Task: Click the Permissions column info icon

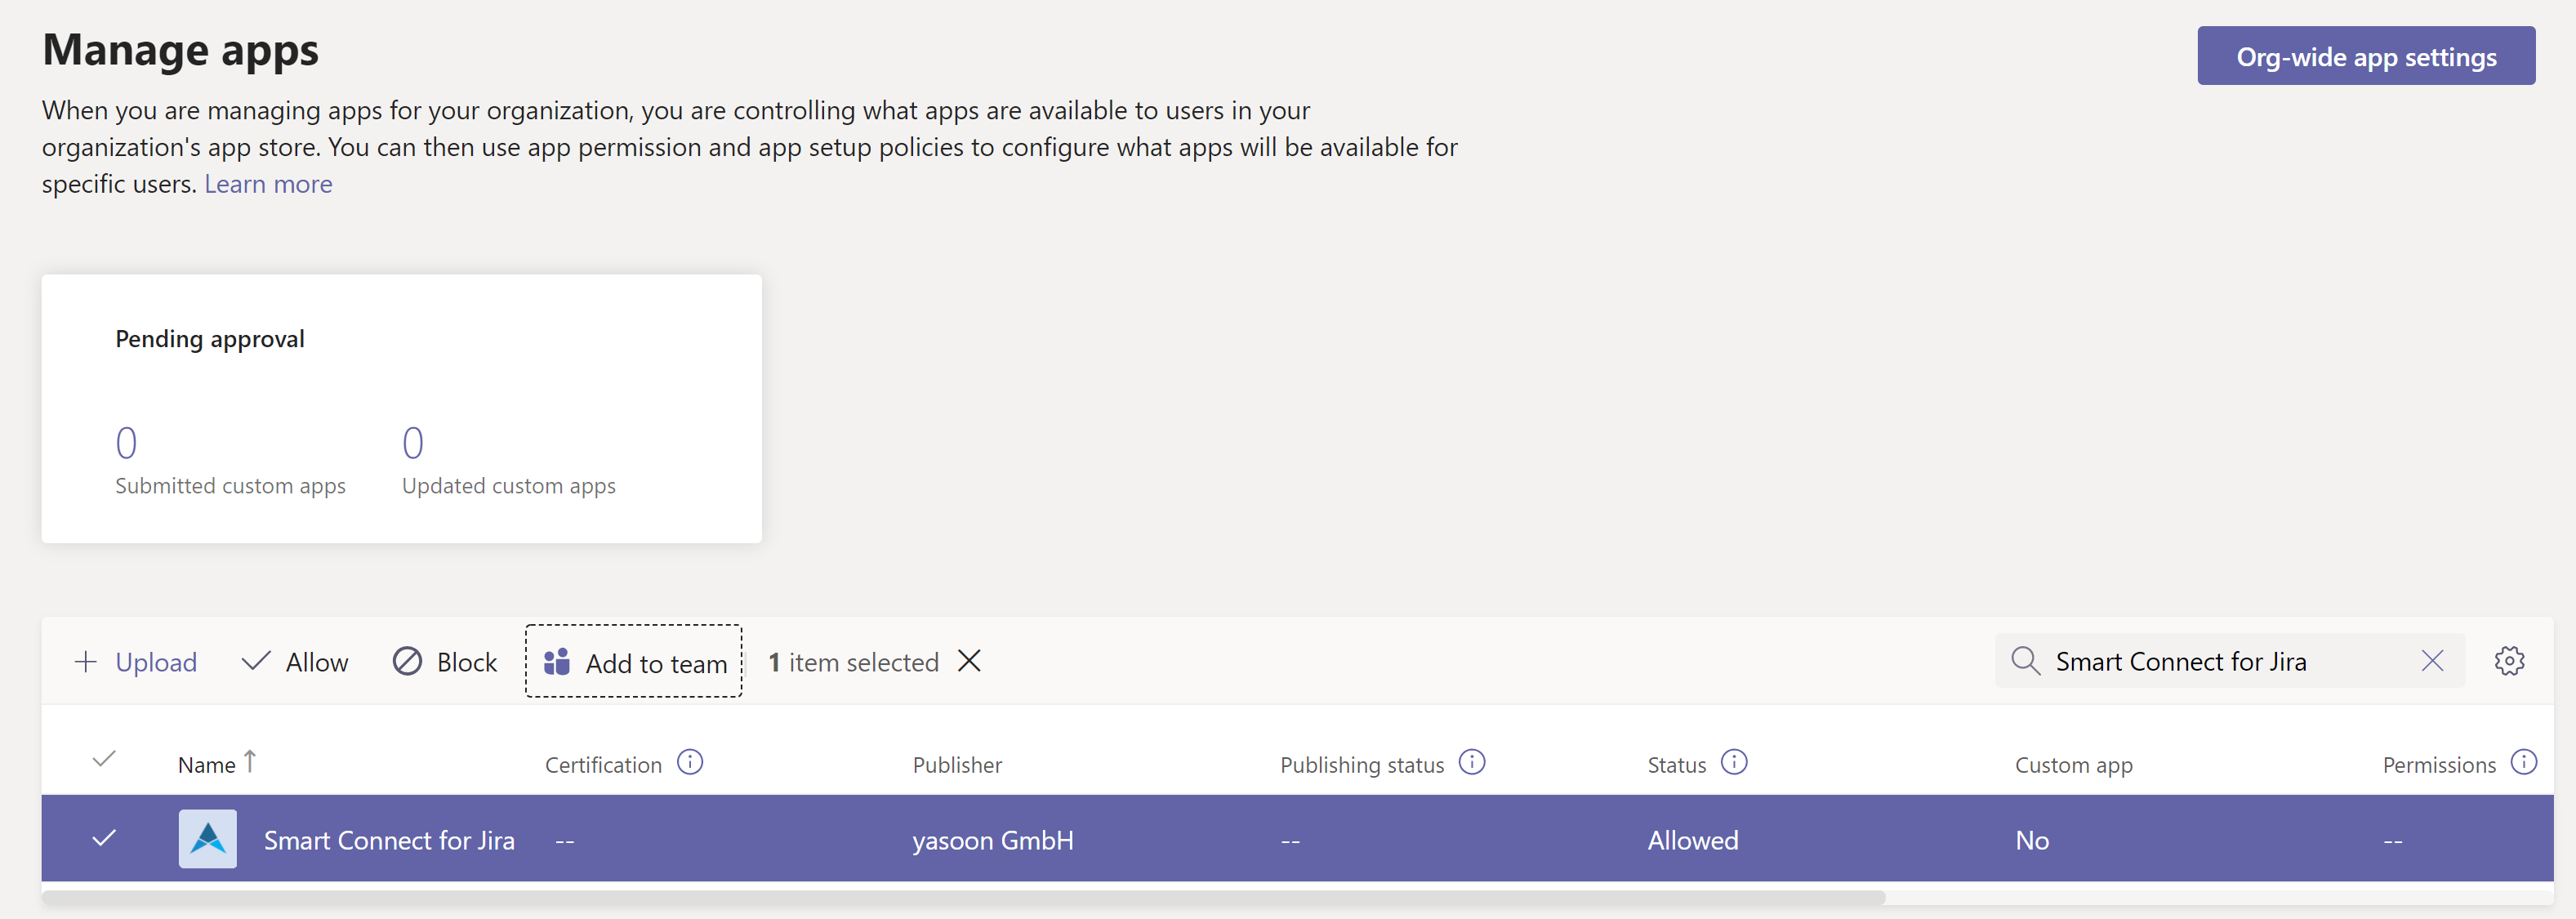Action: click(2524, 763)
